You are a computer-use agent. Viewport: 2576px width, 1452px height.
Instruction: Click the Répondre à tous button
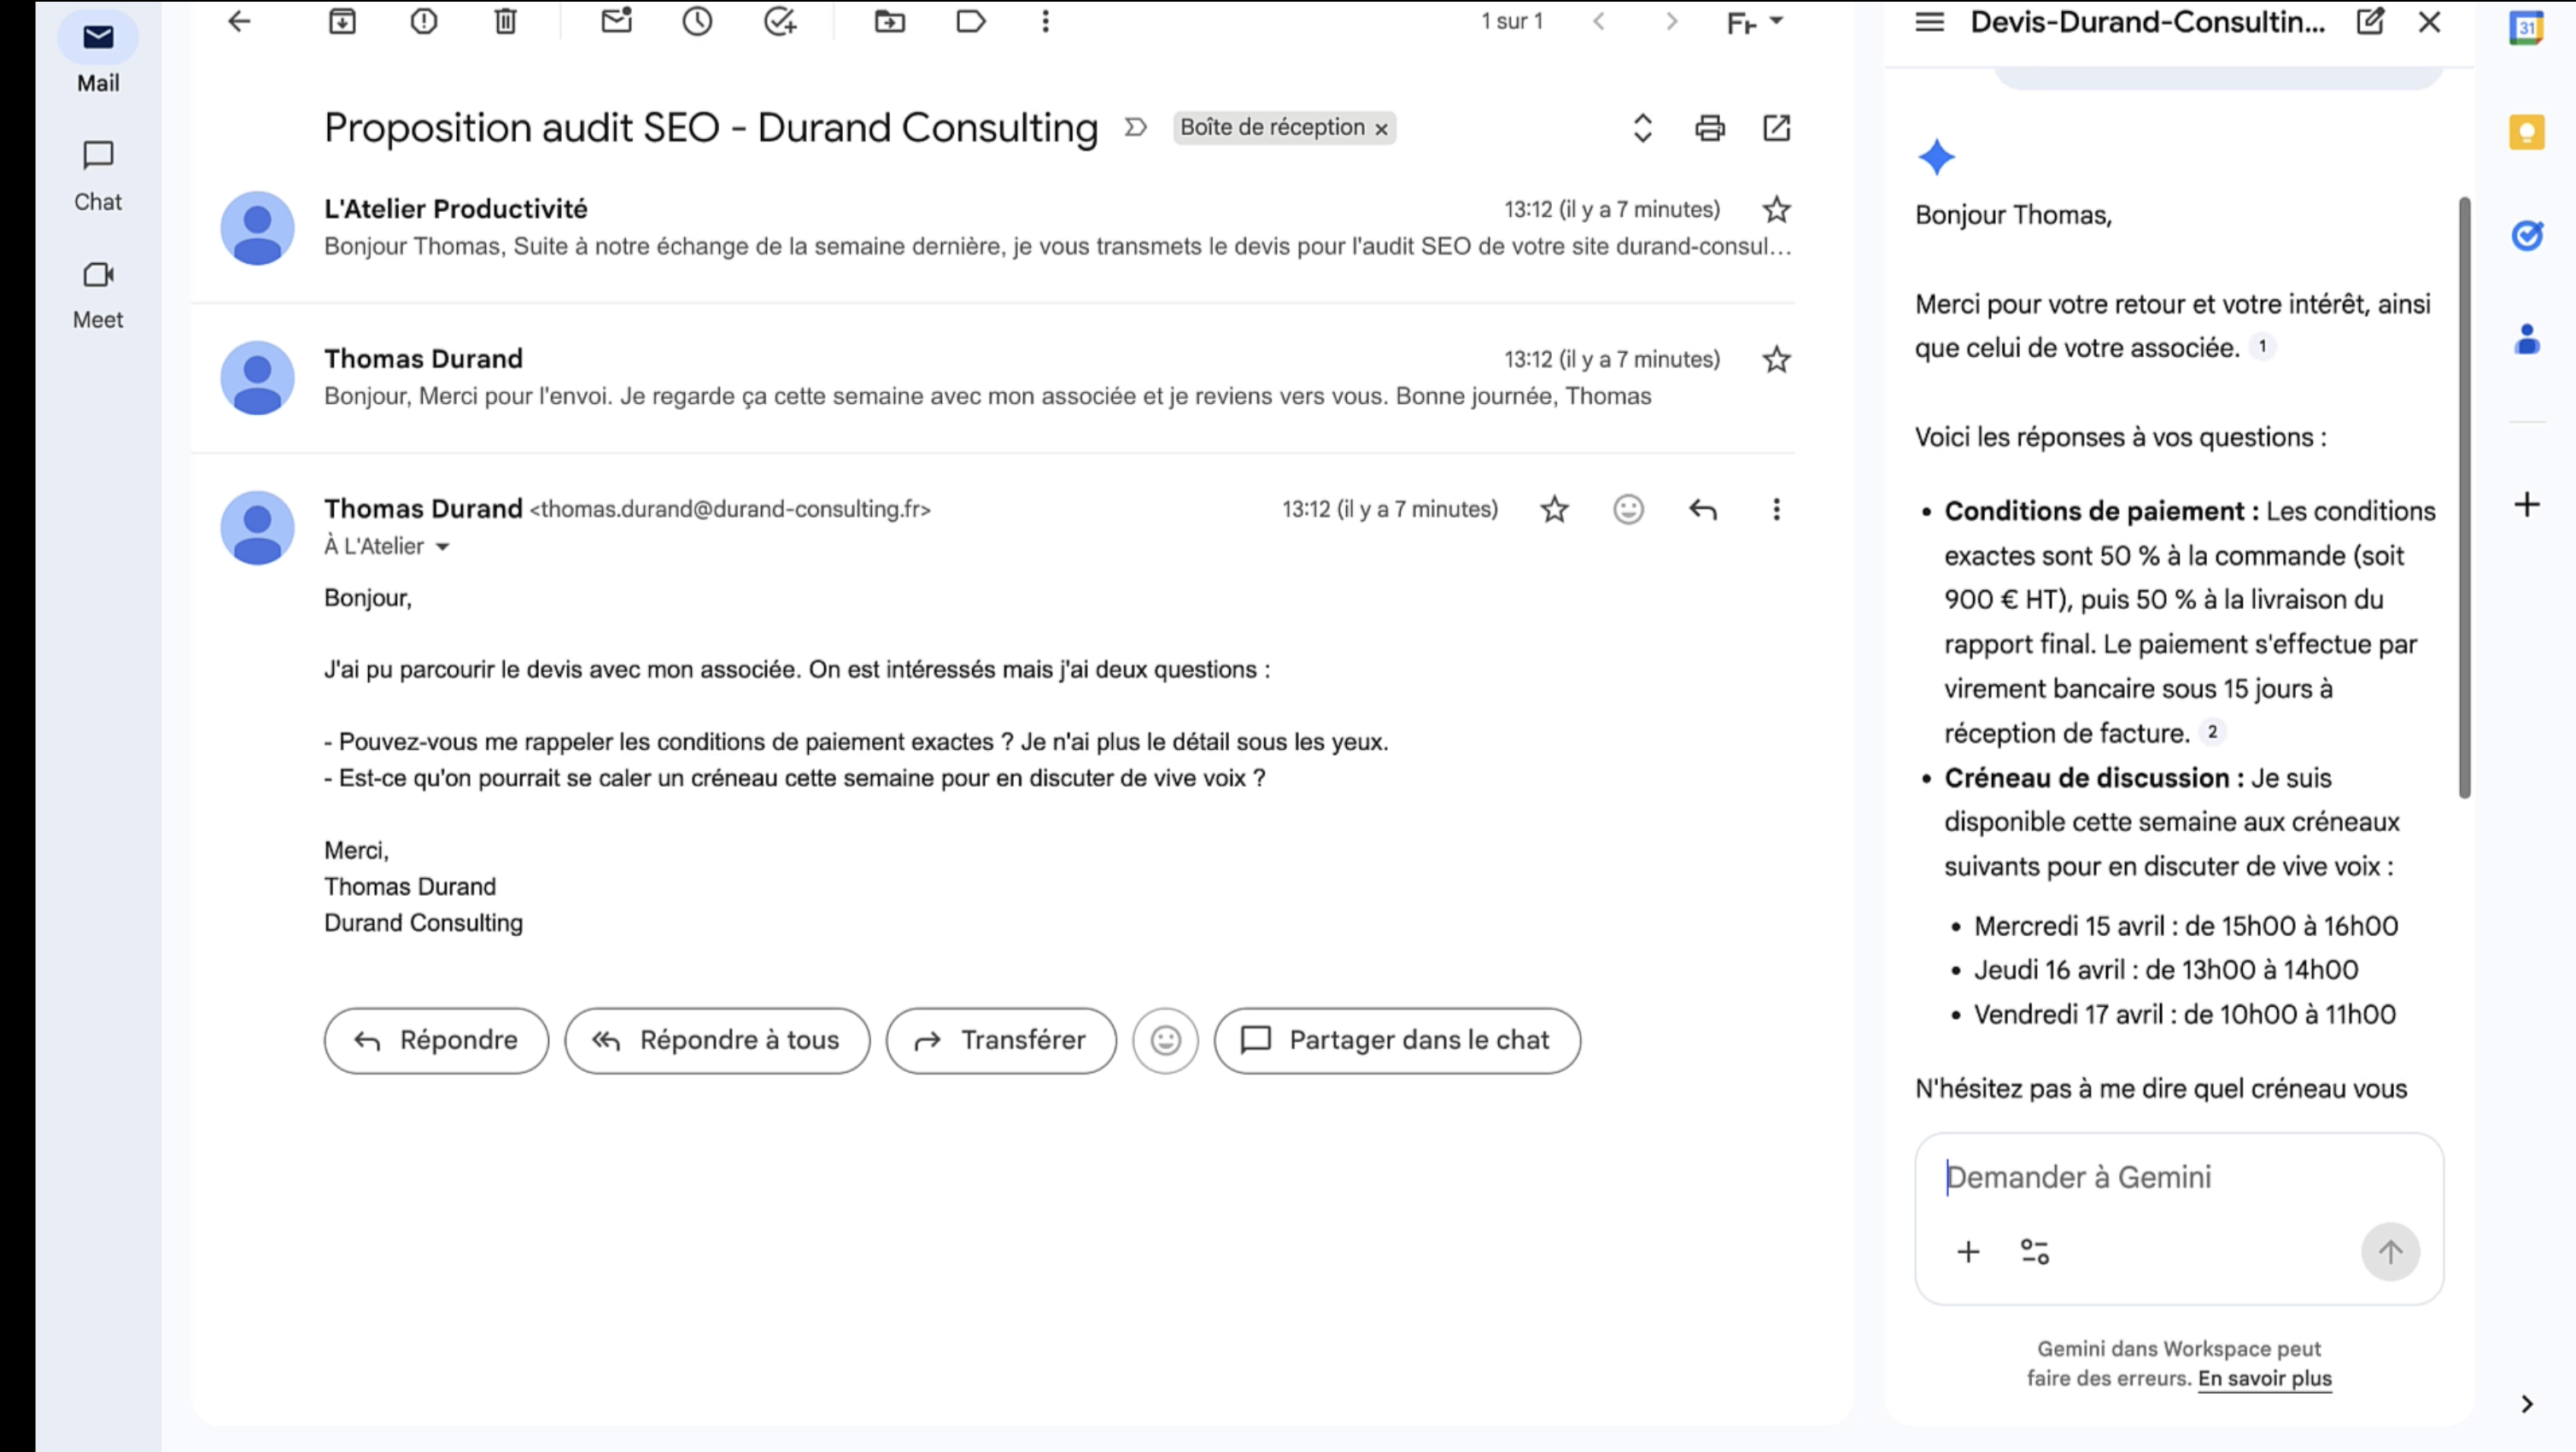pyautogui.click(x=717, y=1041)
